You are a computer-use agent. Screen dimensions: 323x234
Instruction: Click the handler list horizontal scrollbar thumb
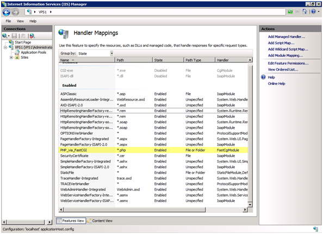(x=135, y=210)
